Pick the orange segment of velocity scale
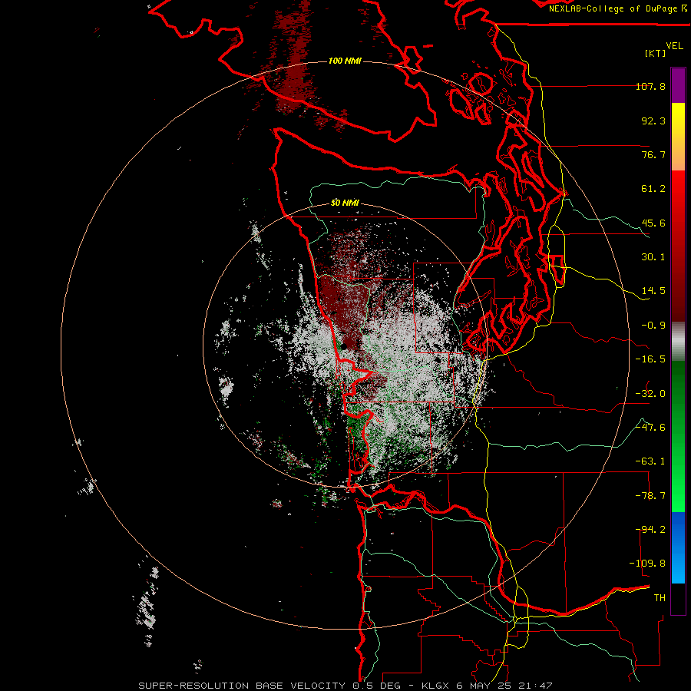691x691 pixels. [x=678, y=157]
